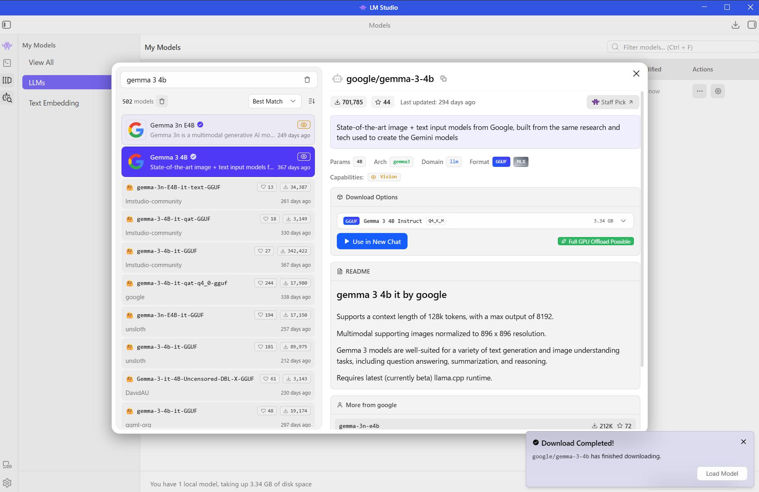Copy the google/gemma-3-4b model name

tap(443, 79)
